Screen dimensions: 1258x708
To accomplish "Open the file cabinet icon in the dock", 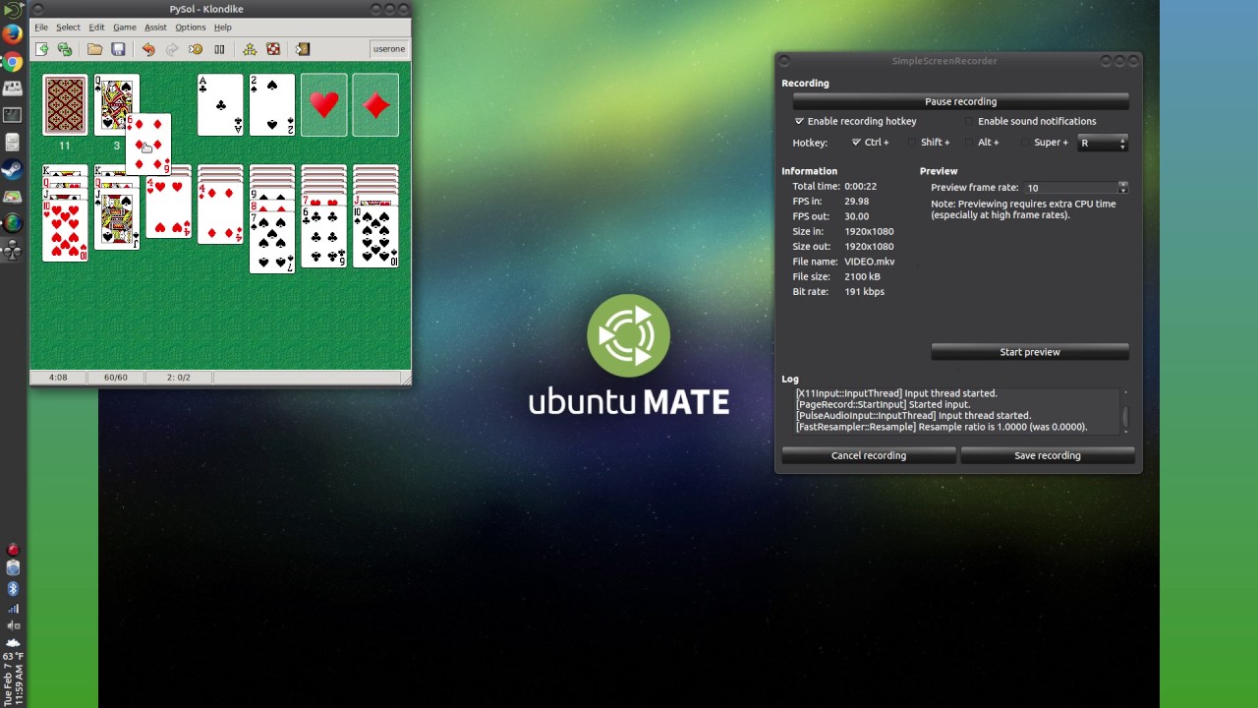I will click(13, 143).
